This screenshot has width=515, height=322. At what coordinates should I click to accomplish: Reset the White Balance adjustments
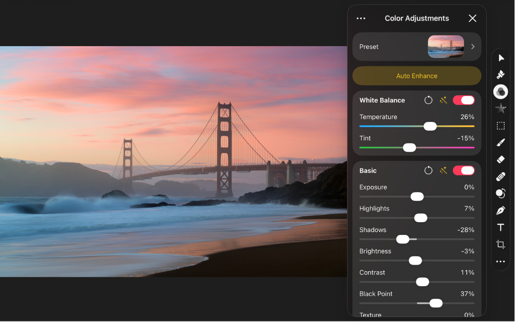(x=428, y=100)
